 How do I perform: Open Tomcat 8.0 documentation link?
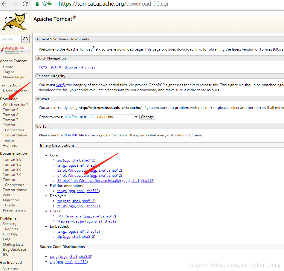pyautogui.click(x=12, y=170)
